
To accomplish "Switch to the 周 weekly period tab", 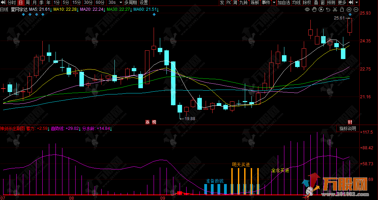I will tap(28, 2).
